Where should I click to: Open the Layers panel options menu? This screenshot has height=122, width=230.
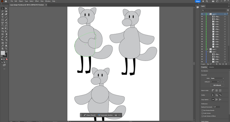point(229,6)
